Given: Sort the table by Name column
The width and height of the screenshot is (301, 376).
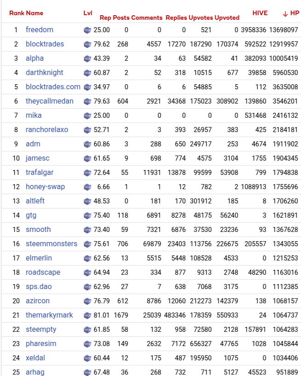Looking at the screenshot, I should pos(35,13).
